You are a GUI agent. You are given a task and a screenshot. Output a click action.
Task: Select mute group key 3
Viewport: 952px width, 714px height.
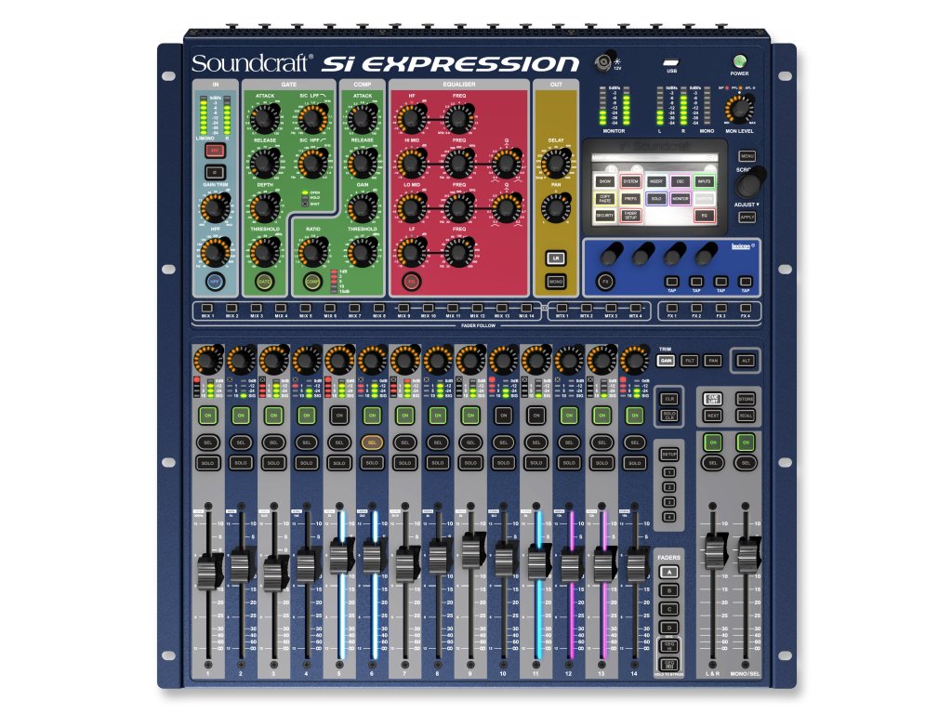(x=669, y=502)
